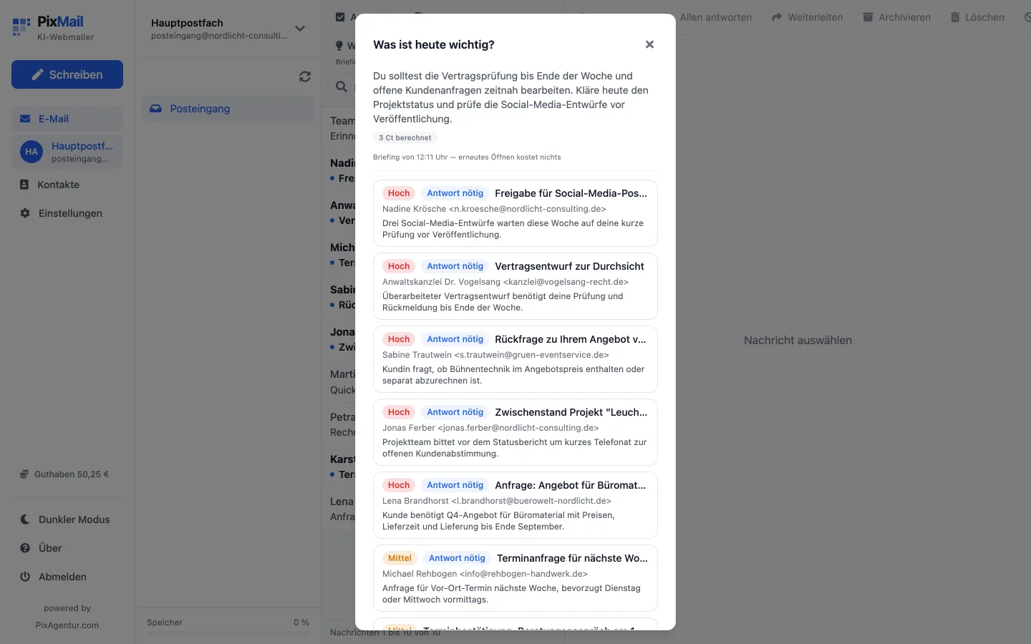
Task: Toggle Dunkler Modus
Action: (67, 519)
